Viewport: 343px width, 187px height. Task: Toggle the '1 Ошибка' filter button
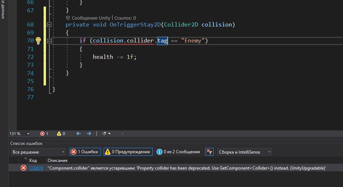tap(85, 152)
